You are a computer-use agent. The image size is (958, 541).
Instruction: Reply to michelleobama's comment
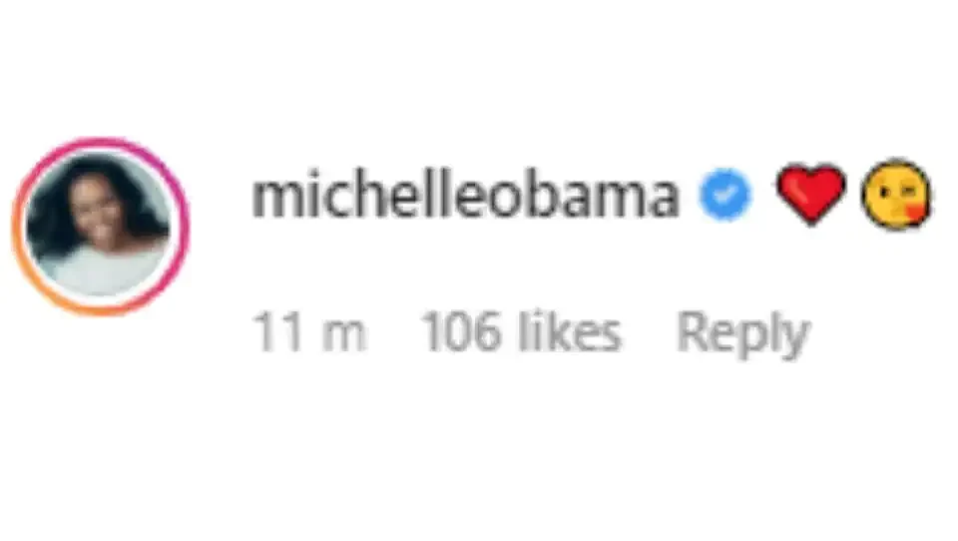[x=742, y=333]
